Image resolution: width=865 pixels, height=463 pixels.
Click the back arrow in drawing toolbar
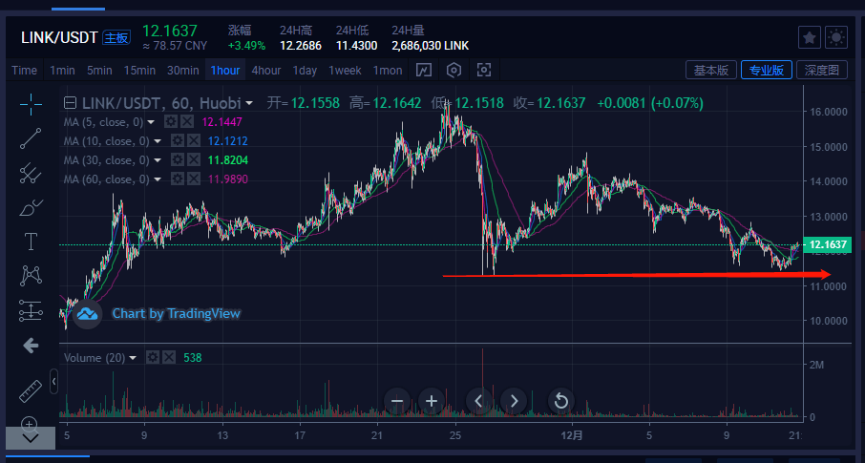click(31, 346)
